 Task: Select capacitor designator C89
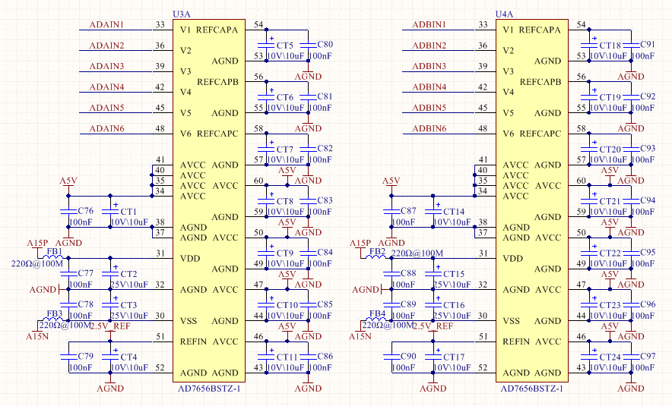408,304
